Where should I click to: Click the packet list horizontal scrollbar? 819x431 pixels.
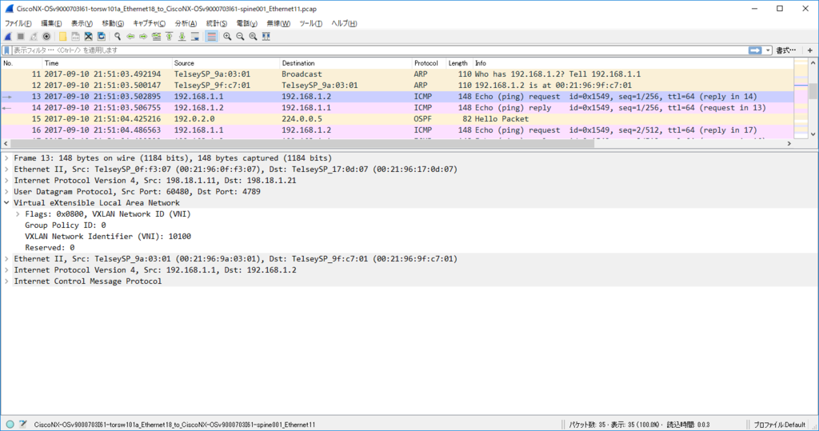click(x=302, y=144)
